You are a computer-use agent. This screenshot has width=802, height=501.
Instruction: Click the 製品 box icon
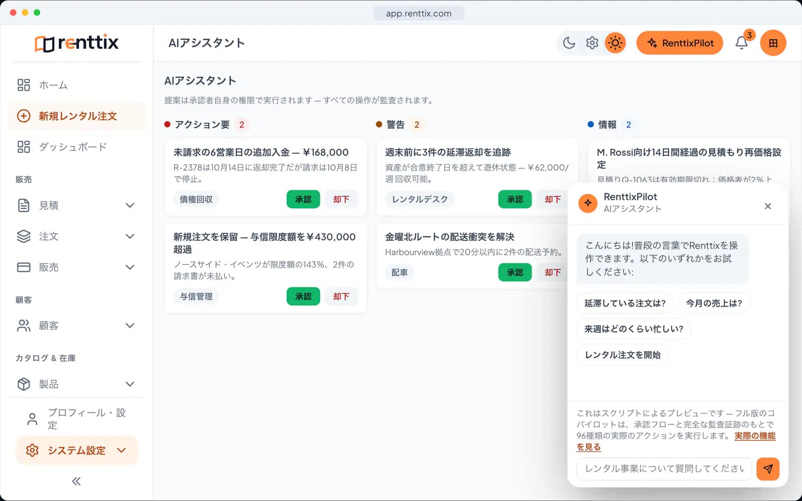tap(24, 384)
